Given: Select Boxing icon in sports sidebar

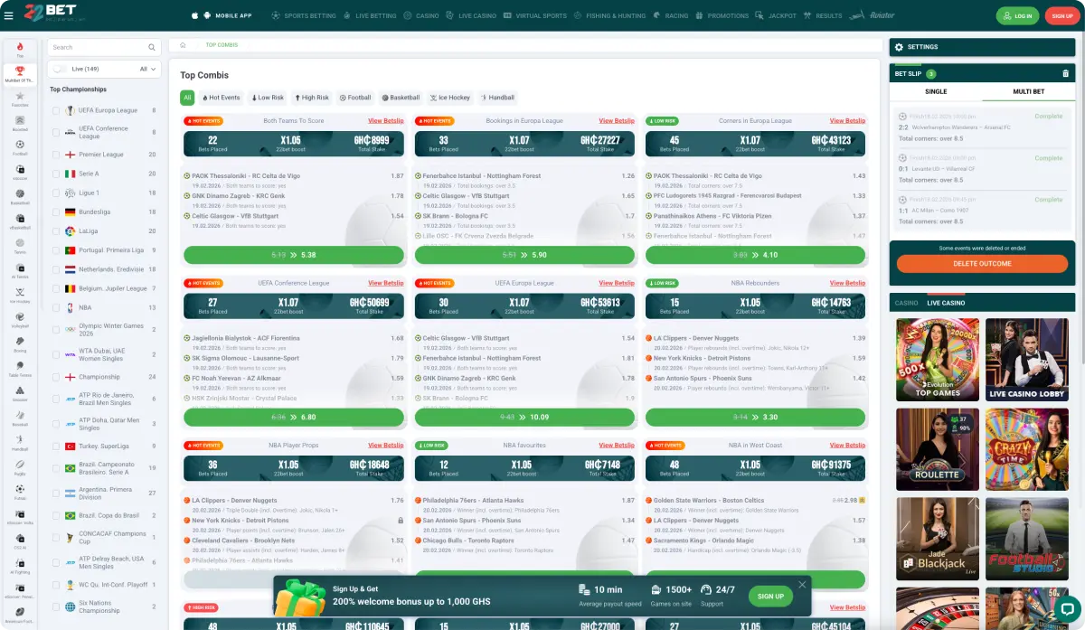Looking at the screenshot, I should 20,343.
